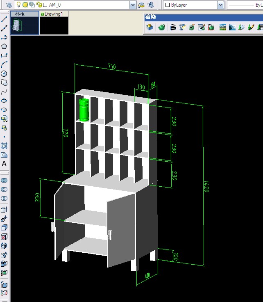Screen dimensions: 263x302
Task: Select the Rectangle tool
Action: click(4, 55)
